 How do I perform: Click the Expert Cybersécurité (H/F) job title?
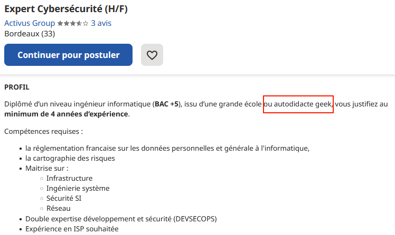66,9
